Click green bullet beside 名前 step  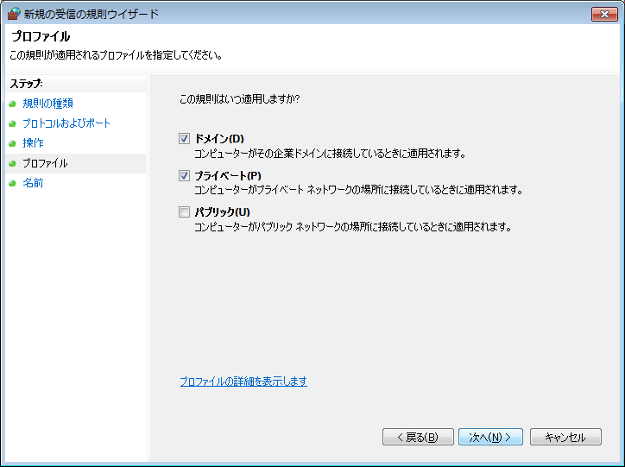12,183
